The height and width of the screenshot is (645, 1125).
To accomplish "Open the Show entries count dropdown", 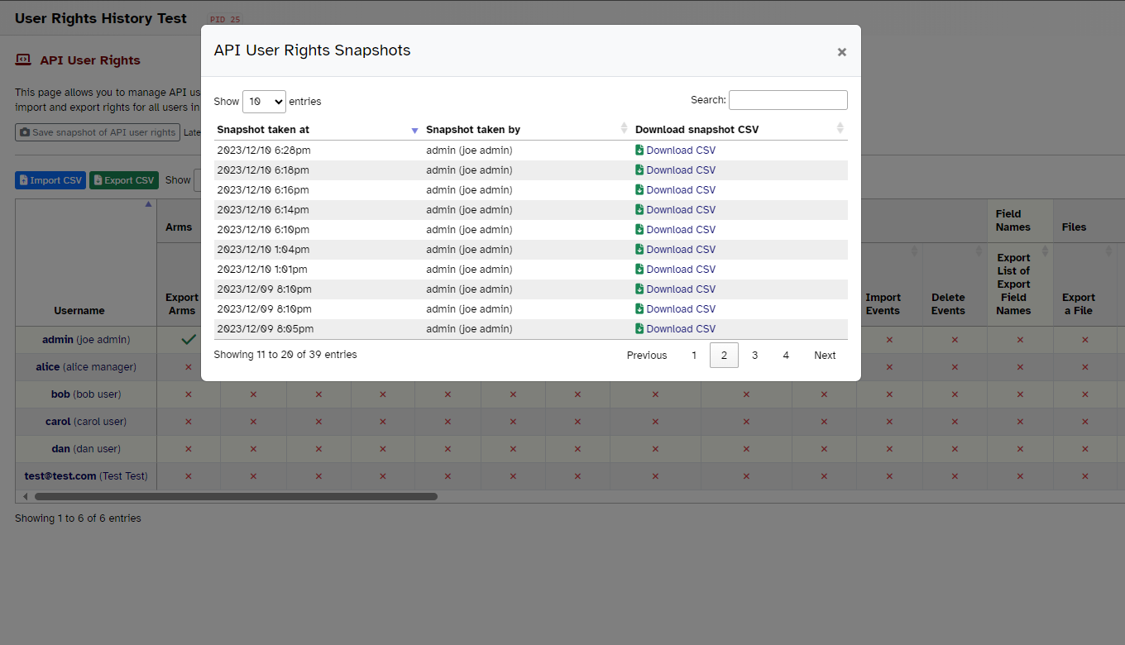I will 264,101.
